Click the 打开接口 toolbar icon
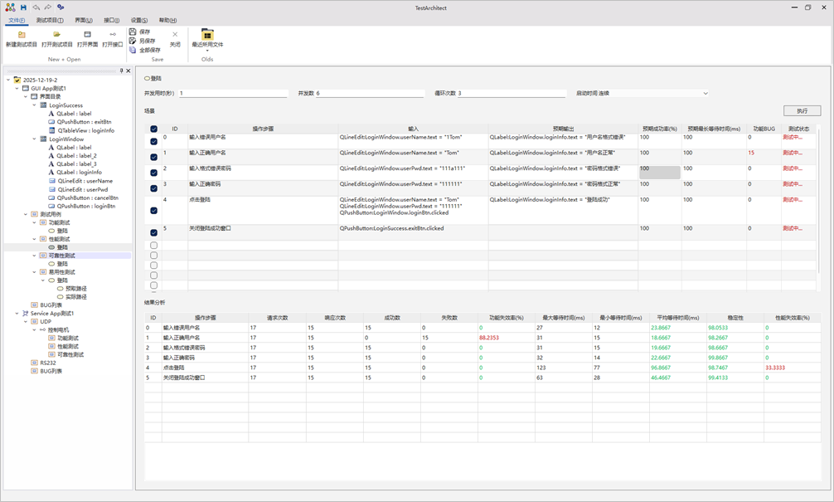The image size is (834, 502). [113, 35]
